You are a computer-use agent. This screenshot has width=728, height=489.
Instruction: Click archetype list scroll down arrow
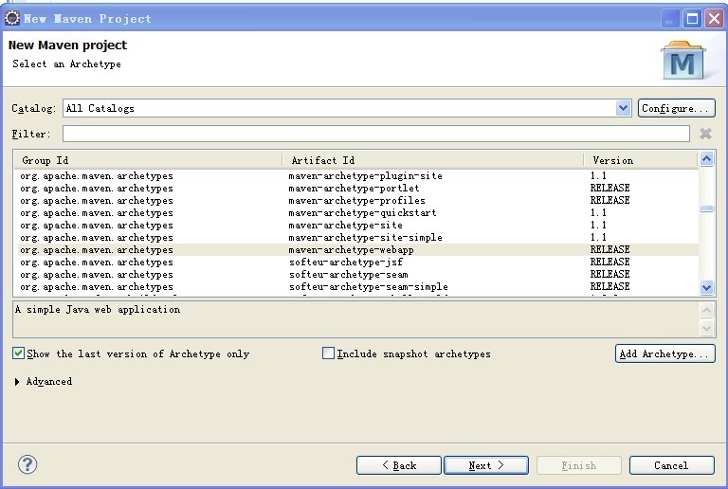click(x=706, y=287)
